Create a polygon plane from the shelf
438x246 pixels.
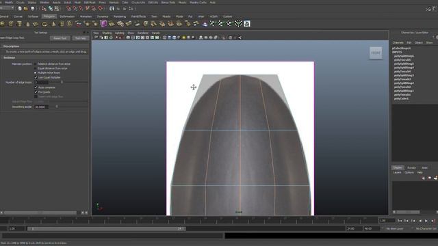click(x=36, y=24)
